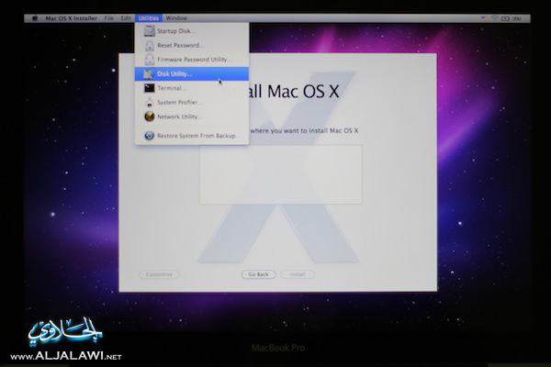Choose Reset Password menu entry
Viewport: 551px width, 367px height.
coord(192,45)
